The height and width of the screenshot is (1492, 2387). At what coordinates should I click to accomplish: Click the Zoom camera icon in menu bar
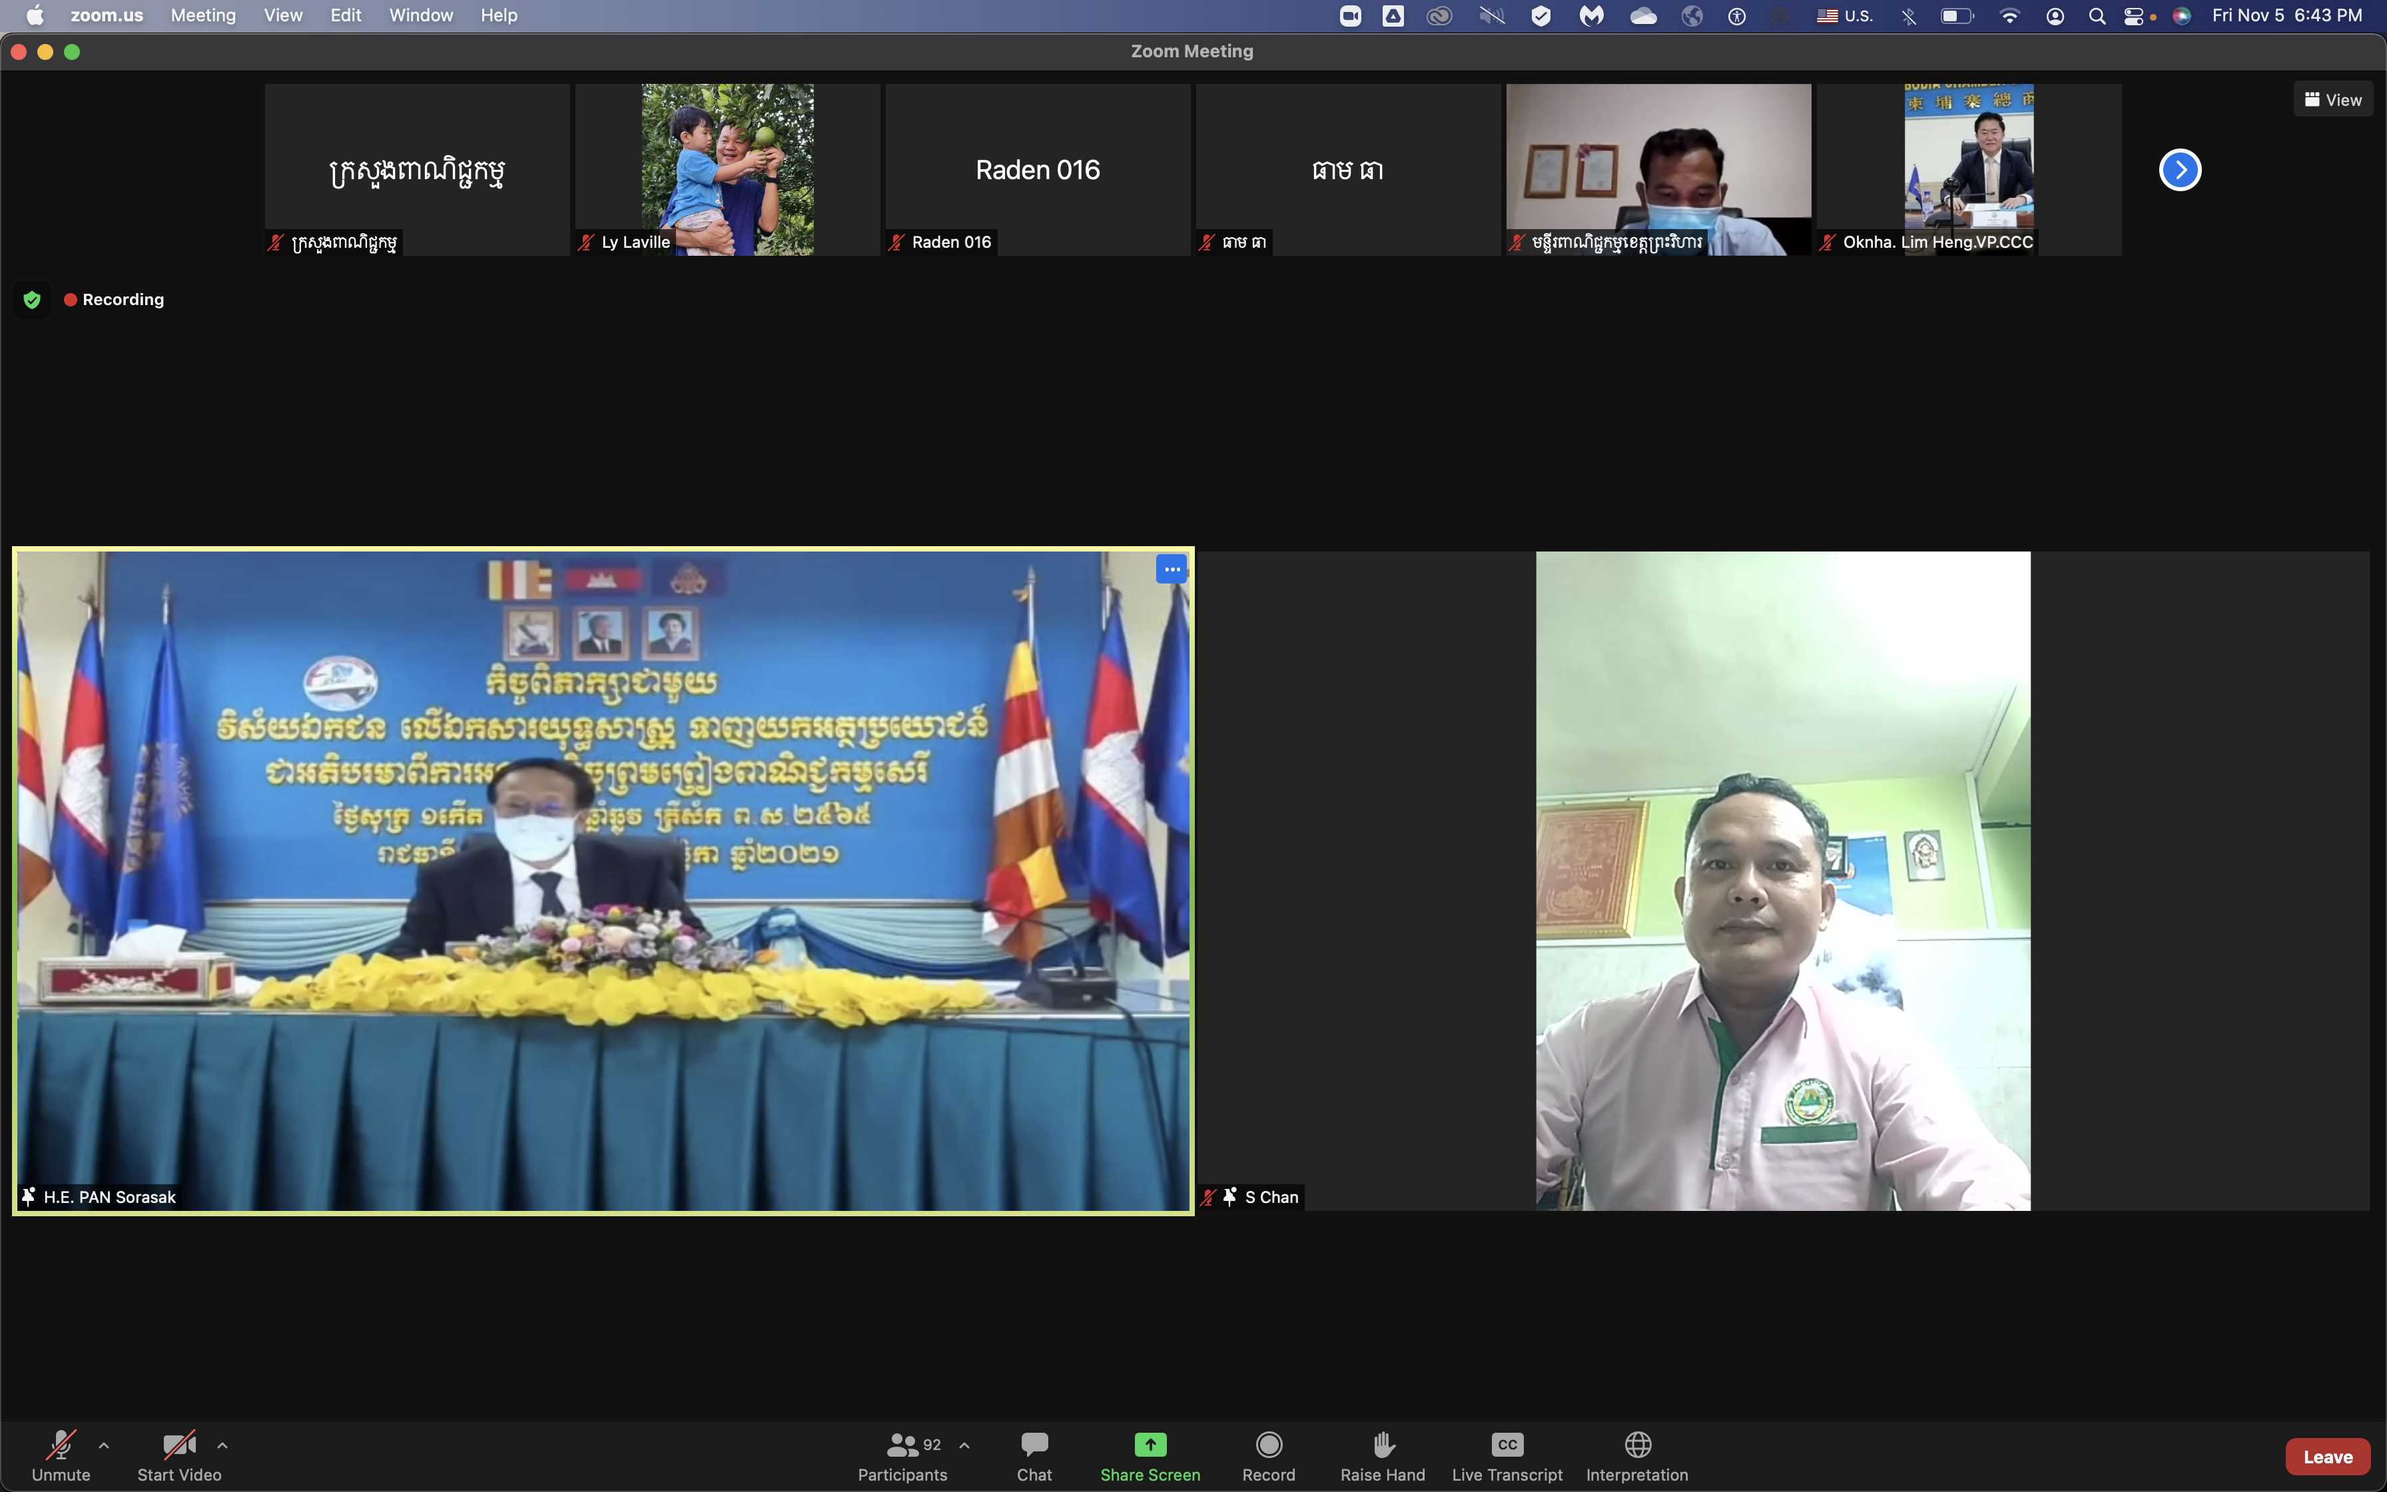pos(1350,16)
